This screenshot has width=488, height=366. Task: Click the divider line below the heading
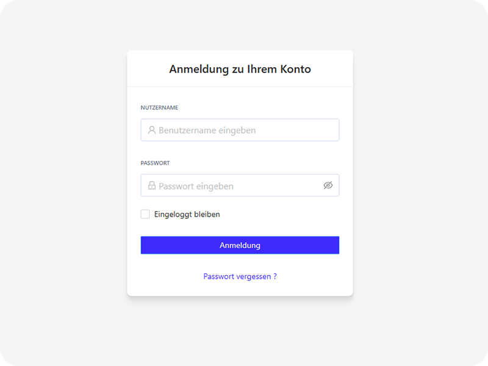tap(240, 87)
